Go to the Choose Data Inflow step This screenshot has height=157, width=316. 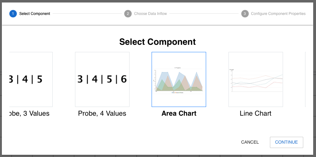pyautogui.click(x=150, y=14)
